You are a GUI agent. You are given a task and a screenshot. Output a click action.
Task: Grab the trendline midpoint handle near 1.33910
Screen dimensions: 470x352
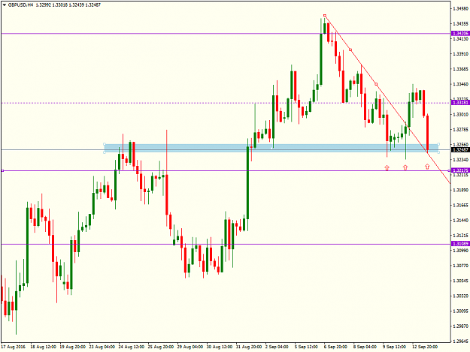[x=350, y=50]
